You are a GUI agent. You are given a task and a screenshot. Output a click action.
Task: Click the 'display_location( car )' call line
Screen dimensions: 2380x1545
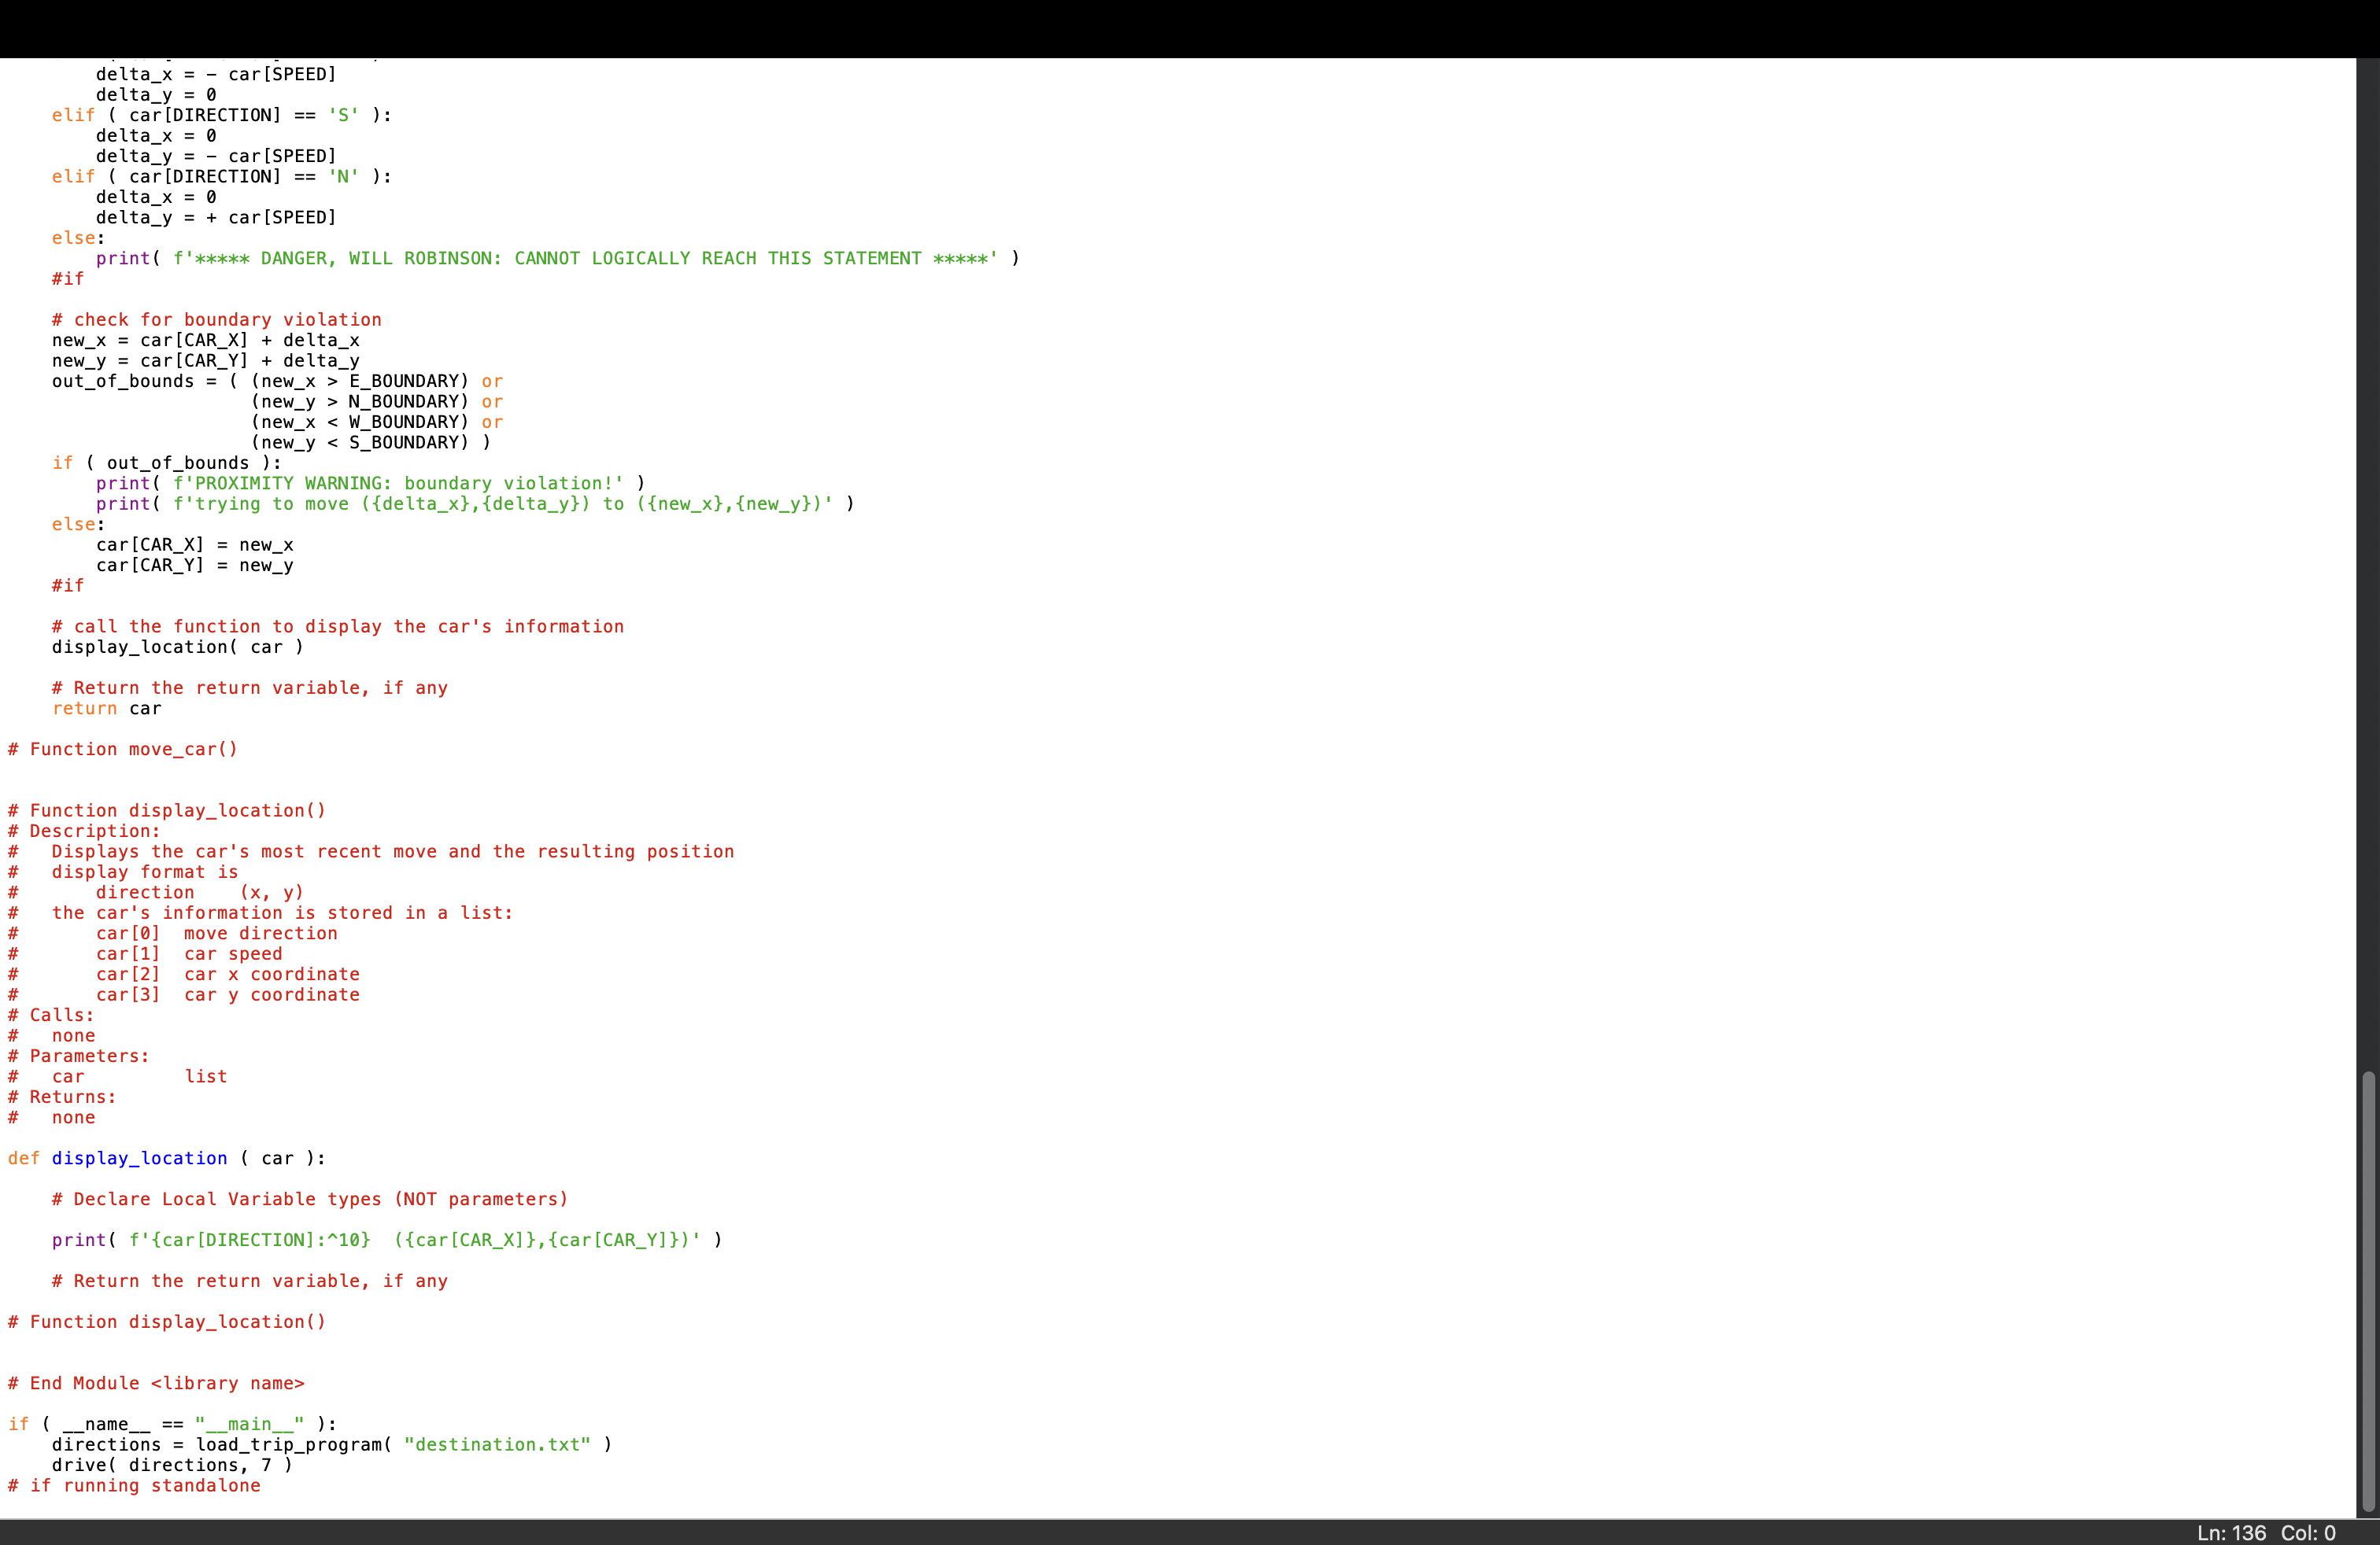[x=177, y=647]
